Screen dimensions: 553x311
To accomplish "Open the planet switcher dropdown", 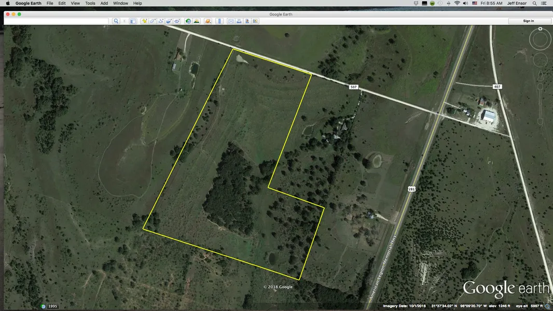I will (x=208, y=21).
